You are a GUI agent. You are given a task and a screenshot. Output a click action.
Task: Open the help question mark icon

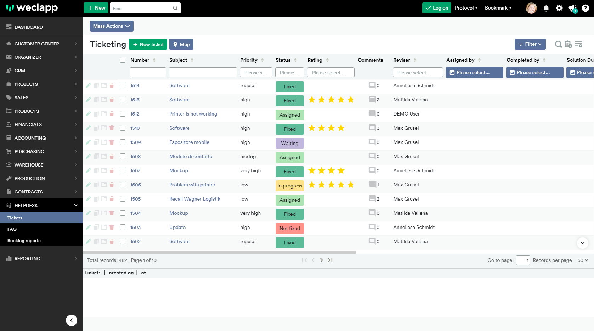pos(585,8)
